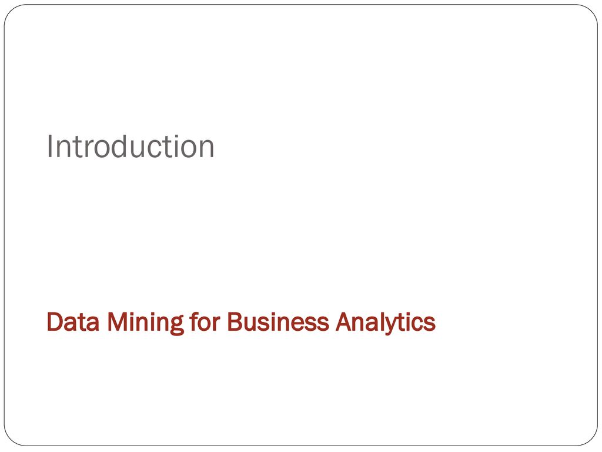Click the capital D of Data

(55, 321)
